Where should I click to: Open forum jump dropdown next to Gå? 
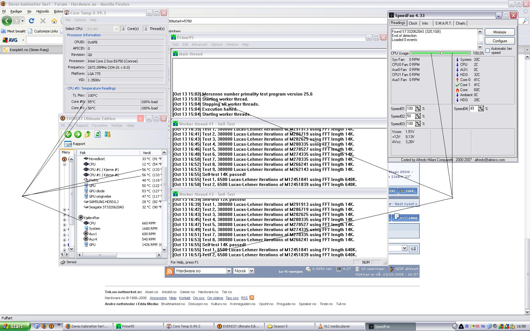point(404,248)
